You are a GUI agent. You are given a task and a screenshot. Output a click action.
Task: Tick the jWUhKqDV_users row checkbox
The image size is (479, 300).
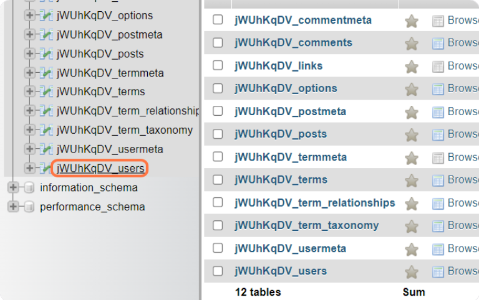tap(218, 271)
